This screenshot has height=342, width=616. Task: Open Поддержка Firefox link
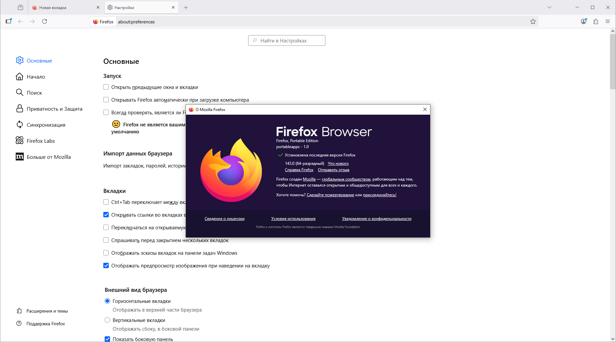pyautogui.click(x=46, y=324)
